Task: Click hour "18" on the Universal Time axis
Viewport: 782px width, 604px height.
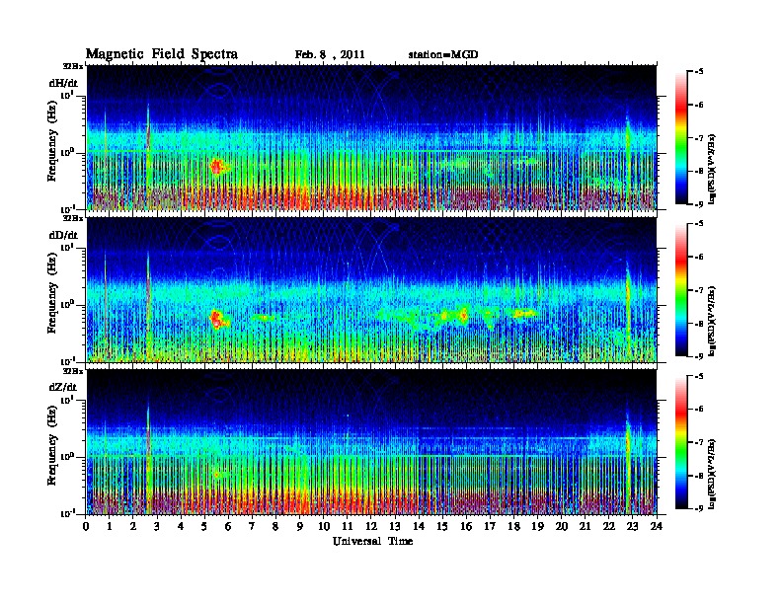Action: click(513, 526)
